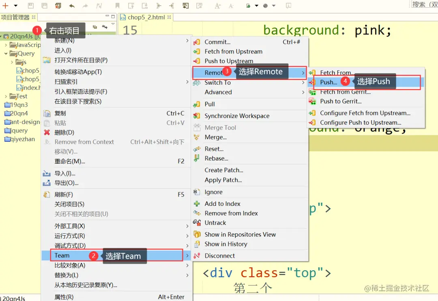This screenshot has height=301, width=438.
Task: Choose 导出(O)... menu item
Action: click(116, 183)
